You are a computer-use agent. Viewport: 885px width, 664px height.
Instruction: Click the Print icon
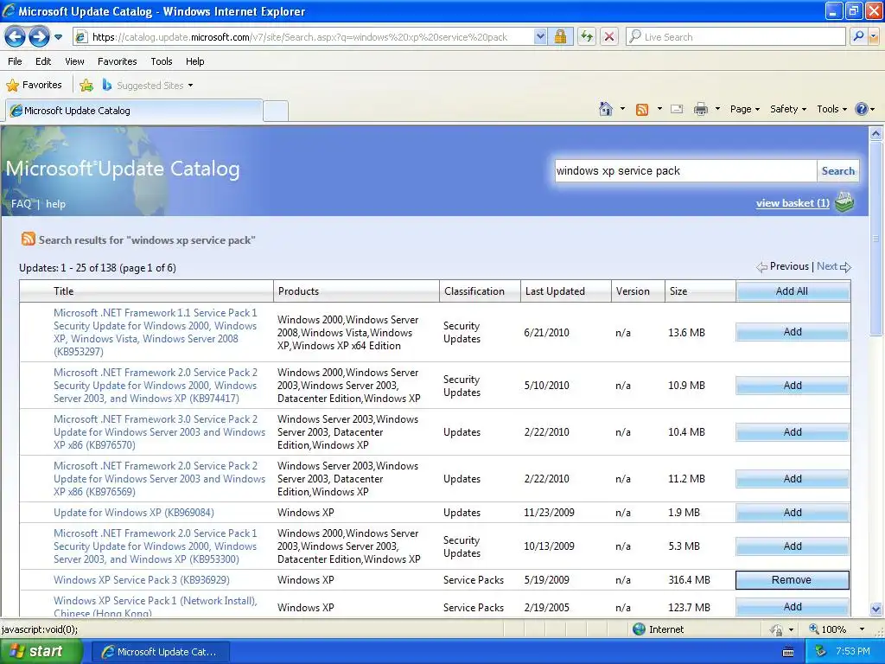700,109
